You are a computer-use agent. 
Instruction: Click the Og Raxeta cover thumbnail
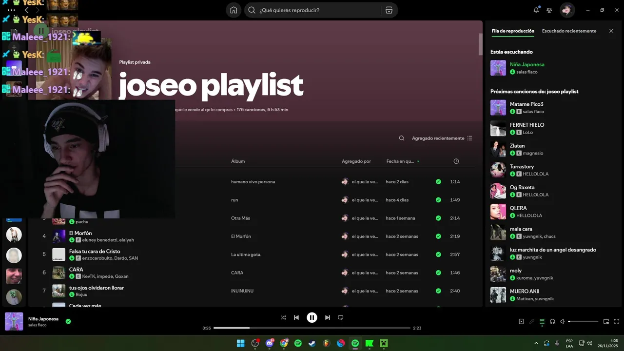coord(498,191)
